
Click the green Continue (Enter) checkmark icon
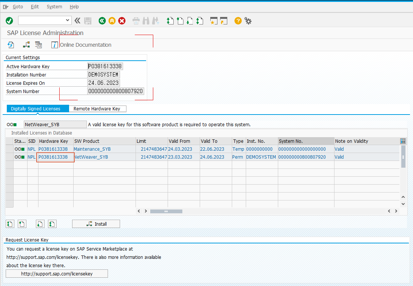tap(9, 21)
